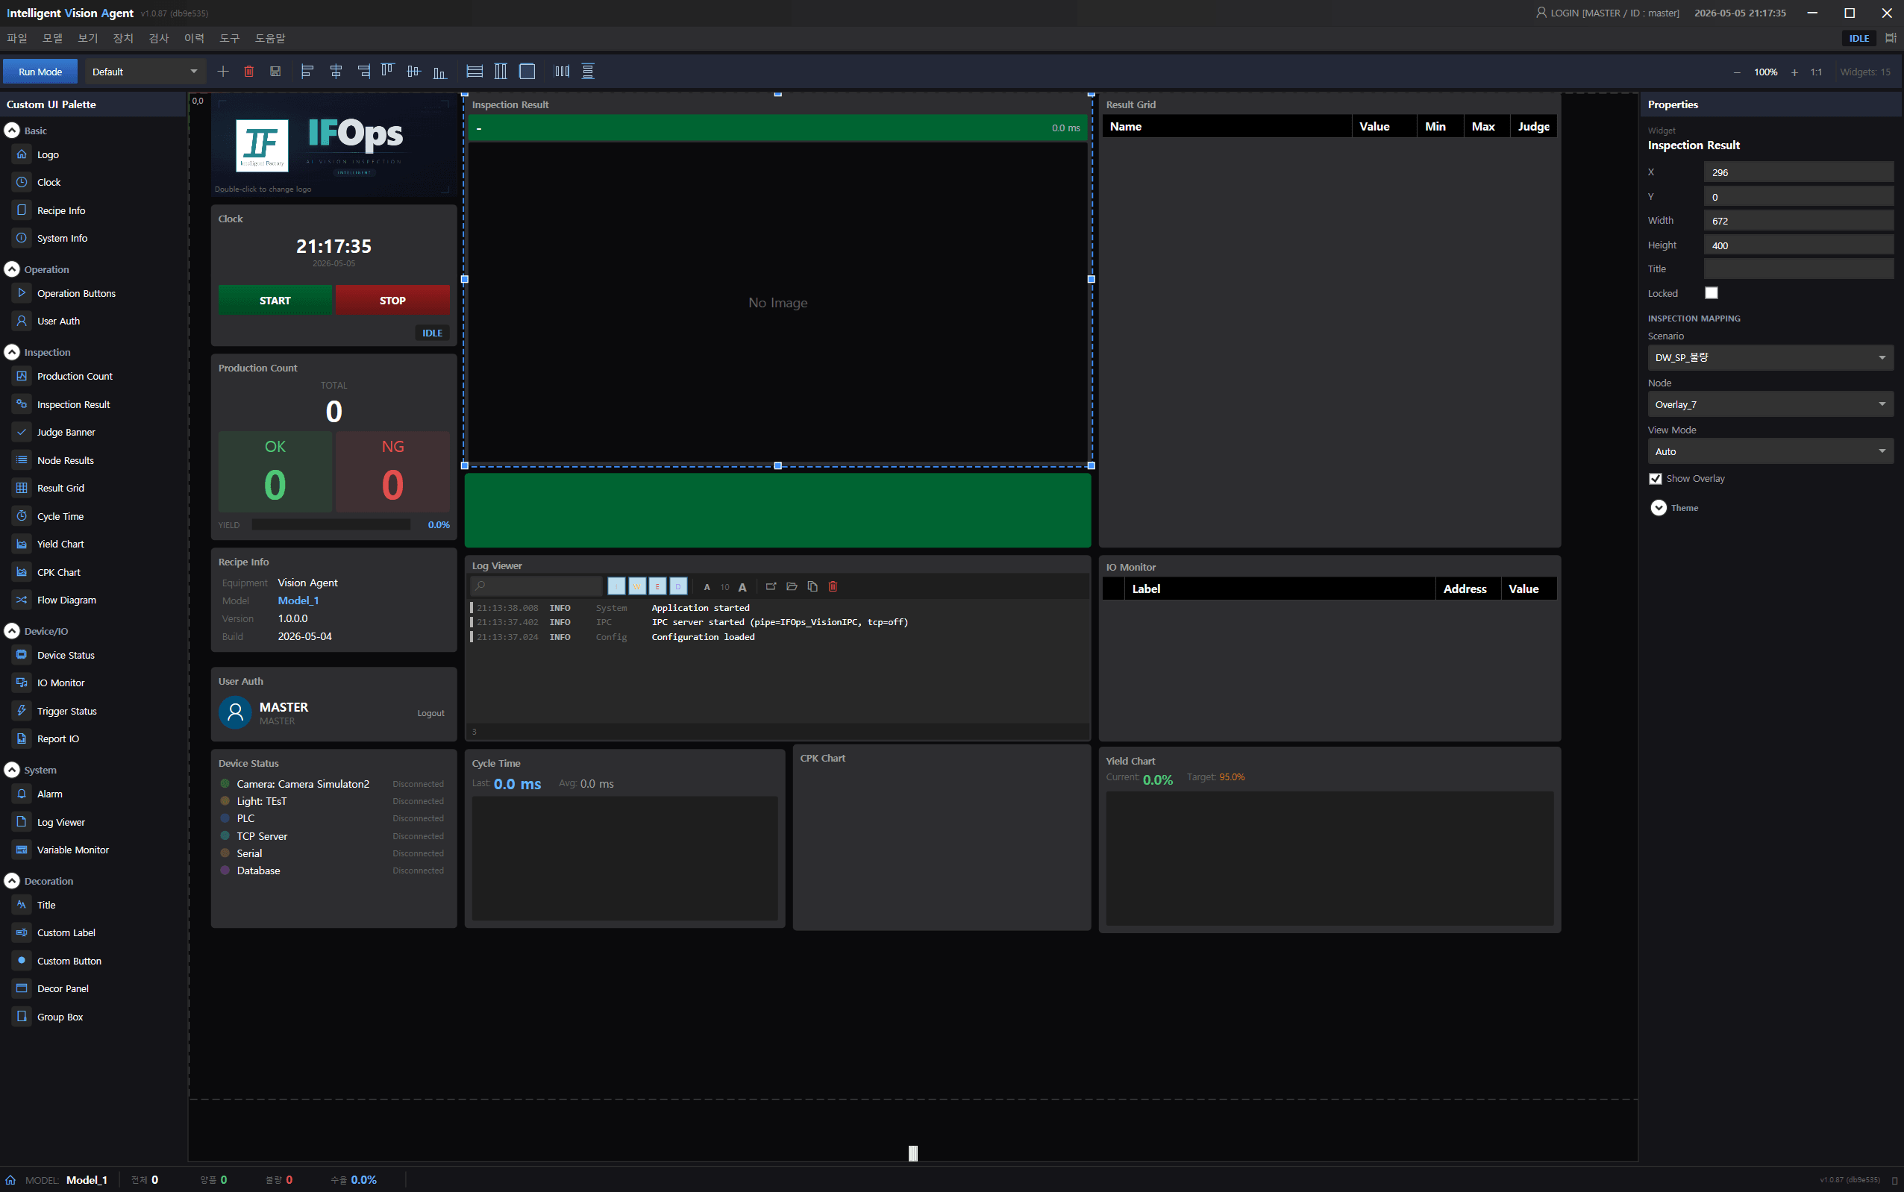Apply the same width to widgets

point(475,72)
